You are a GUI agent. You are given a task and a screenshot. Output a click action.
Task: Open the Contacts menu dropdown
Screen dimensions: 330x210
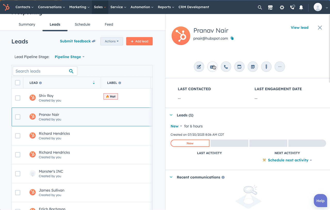pyautogui.click(x=24, y=7)
